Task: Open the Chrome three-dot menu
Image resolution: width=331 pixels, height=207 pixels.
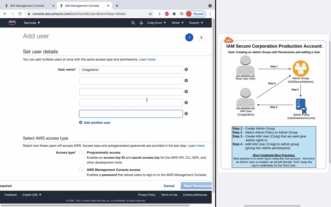Action: pos(210,14)
